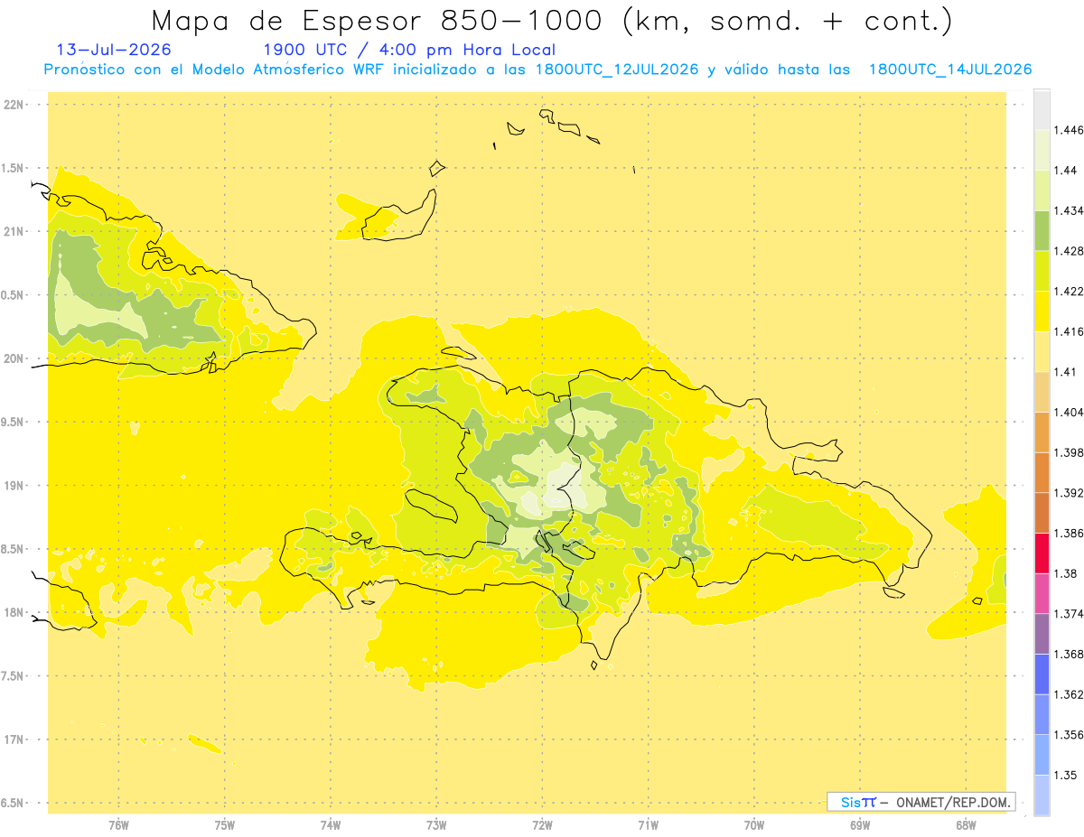Select the tan swatch between 1.404 and 1.41
Viewport: 1084px width, 837px height.
tap(1042, 391)
